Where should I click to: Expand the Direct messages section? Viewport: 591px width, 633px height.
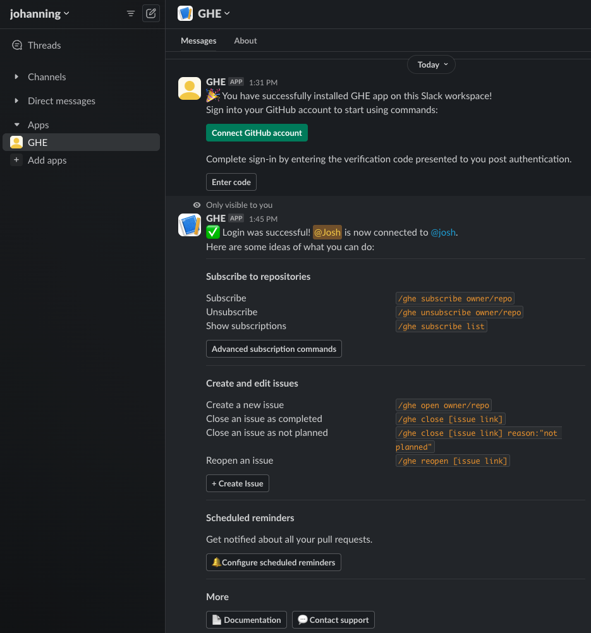(16, 101)
